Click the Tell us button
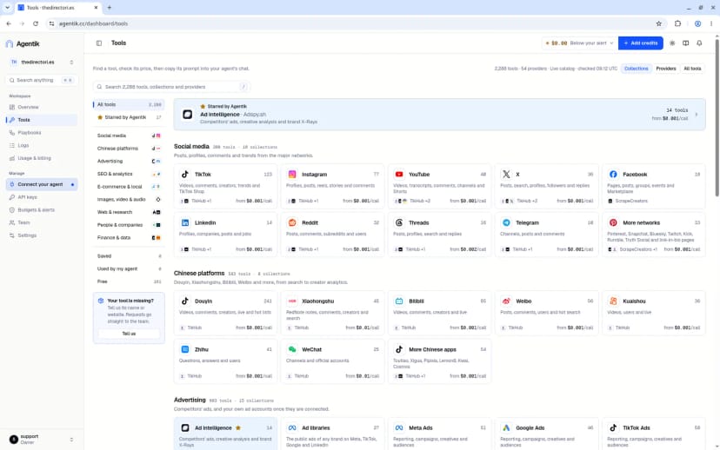Image resolution: width=720 pixels, height=450 pixels. click(x=129, y=334)
